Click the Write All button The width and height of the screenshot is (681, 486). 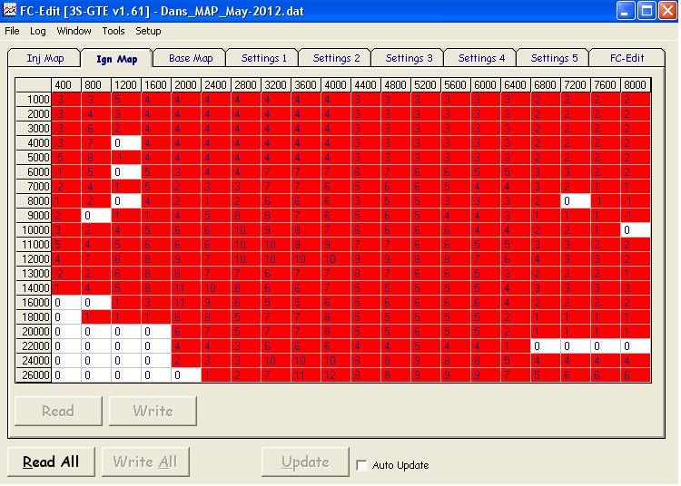145,462
